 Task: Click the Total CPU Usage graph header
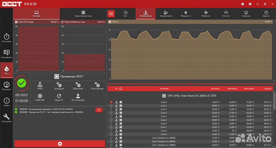click(x=37, y=22)
